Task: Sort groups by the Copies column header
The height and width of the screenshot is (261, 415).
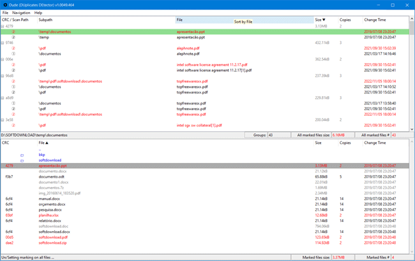Action: [x=350, y=20]
